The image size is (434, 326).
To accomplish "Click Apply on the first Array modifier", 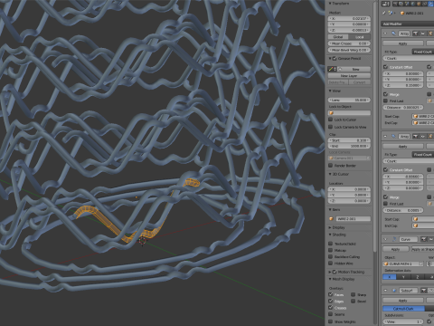I will click(403, 43).
